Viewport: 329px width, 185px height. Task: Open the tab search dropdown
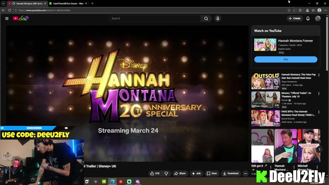click(3, 4)
